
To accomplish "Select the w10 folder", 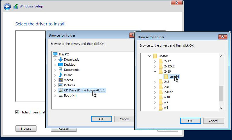I will (x=167, y=97).
